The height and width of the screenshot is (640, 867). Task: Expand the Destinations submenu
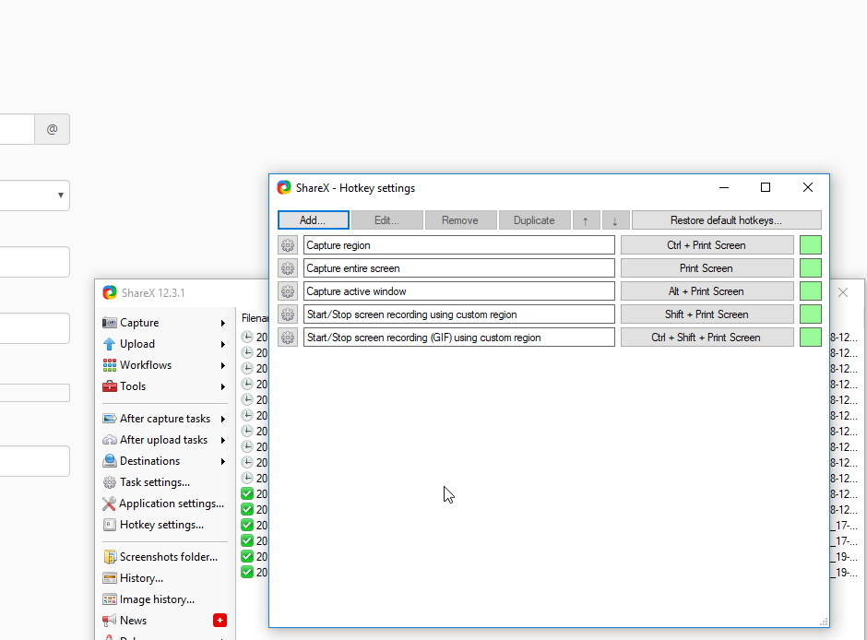(x=223, y=462)
